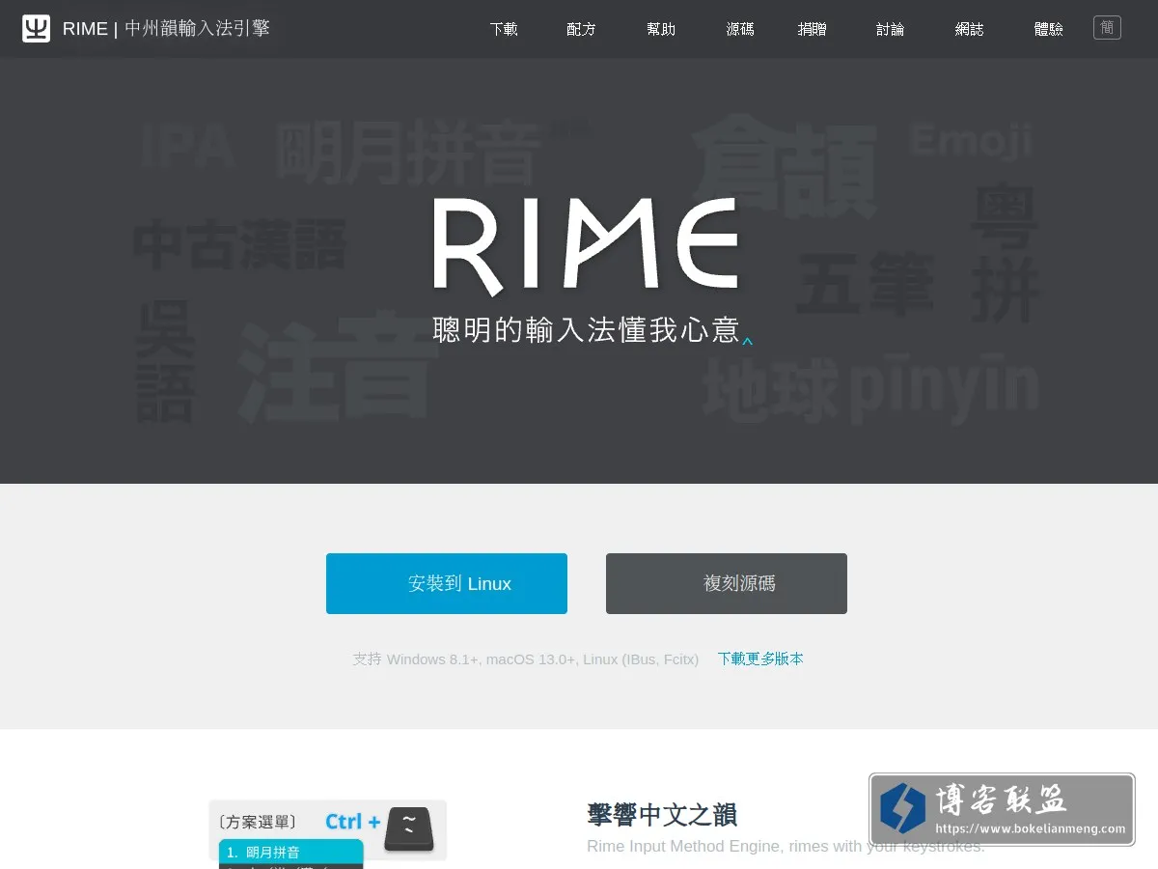1158x869 pixels.
Task: Visit the 網誌 blog link
Action: 969,29
